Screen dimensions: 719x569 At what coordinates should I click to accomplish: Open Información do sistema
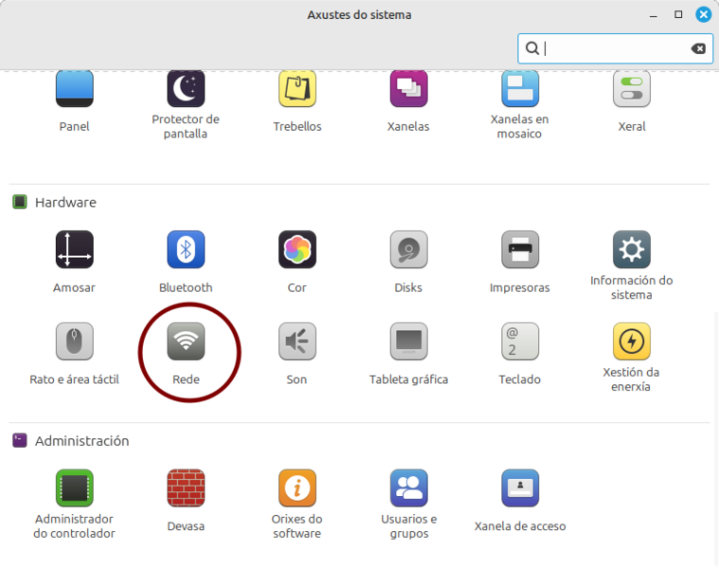(x=632, y=266)
